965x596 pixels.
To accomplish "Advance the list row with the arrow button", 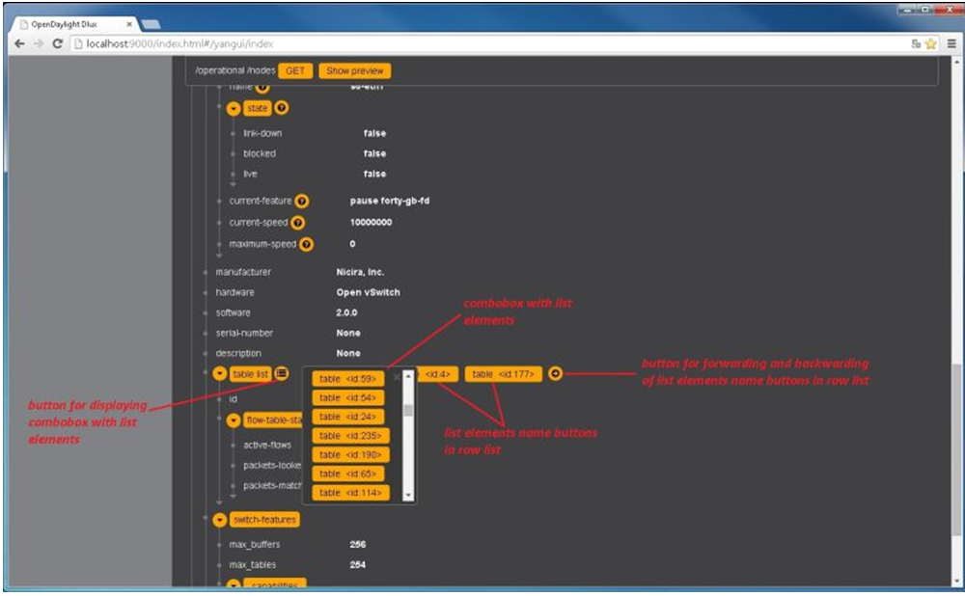I will point(555,373).
